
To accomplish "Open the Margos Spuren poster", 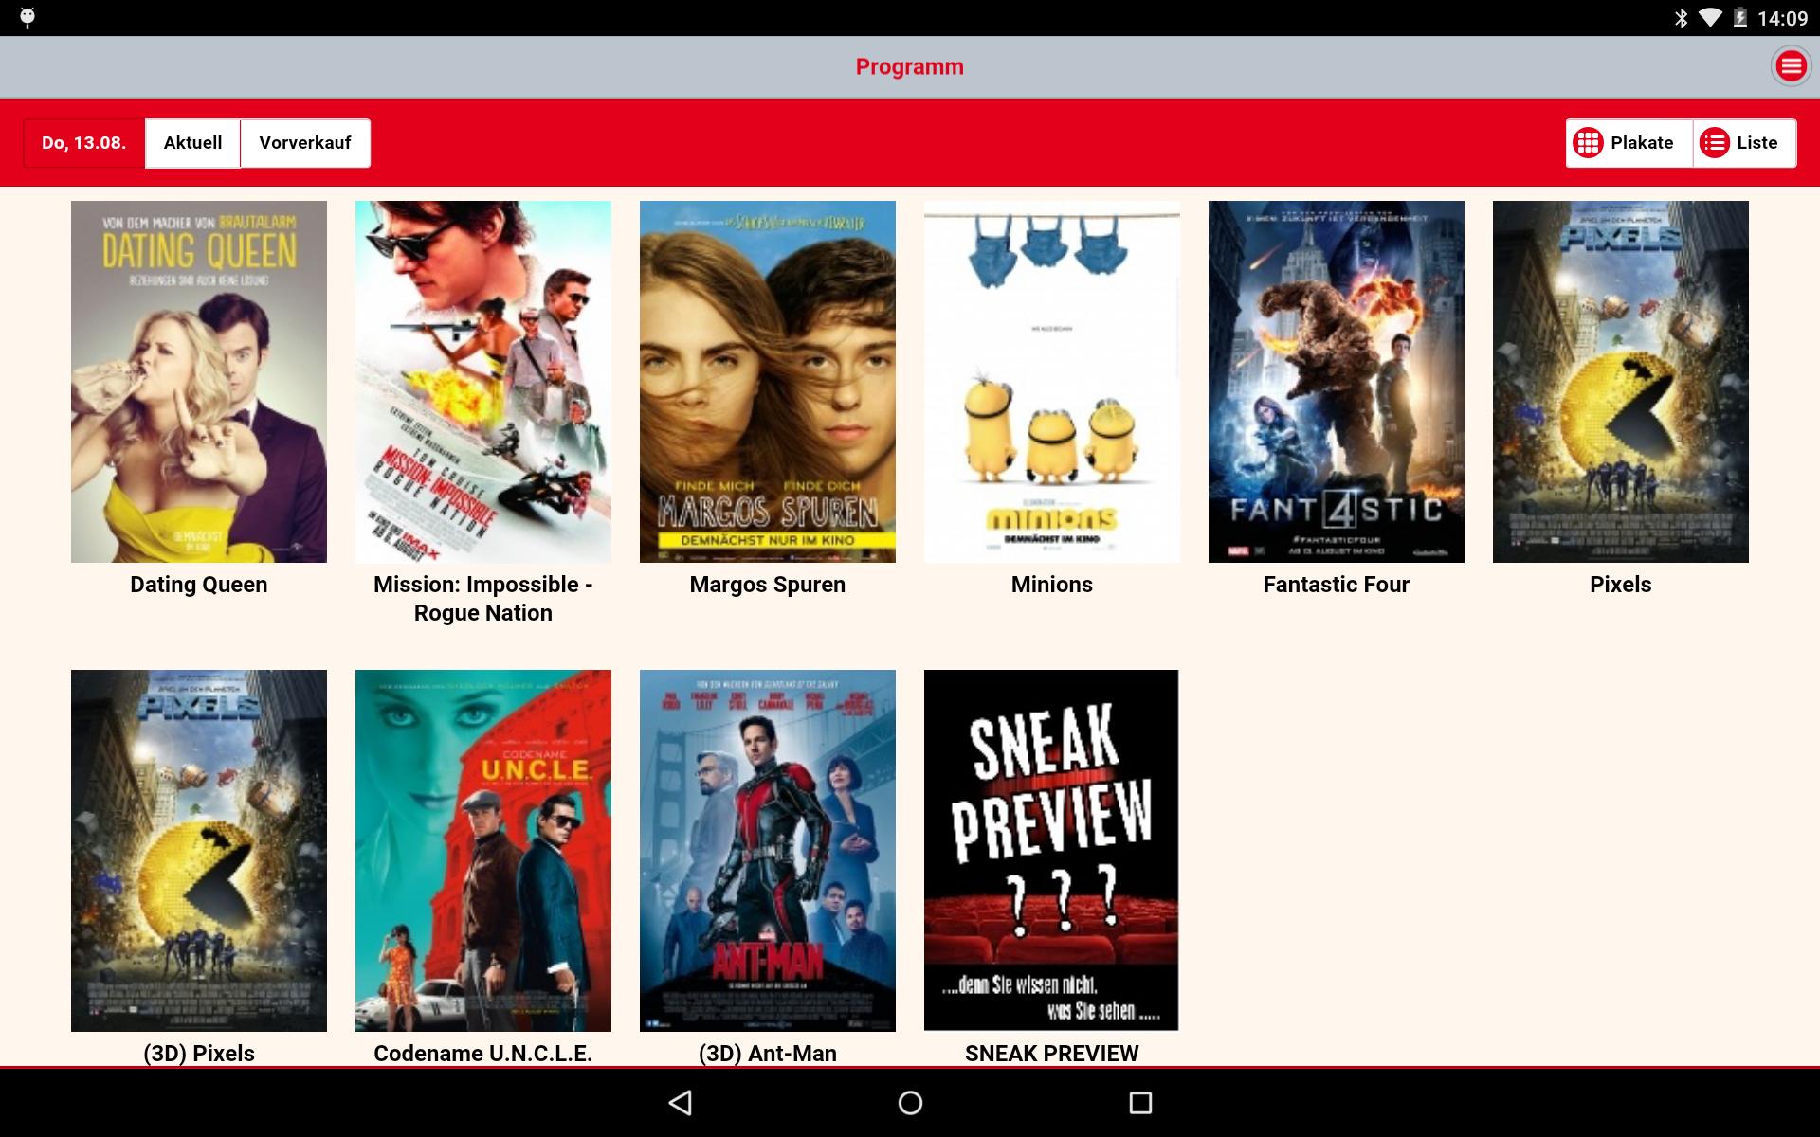I will [768, 382].
